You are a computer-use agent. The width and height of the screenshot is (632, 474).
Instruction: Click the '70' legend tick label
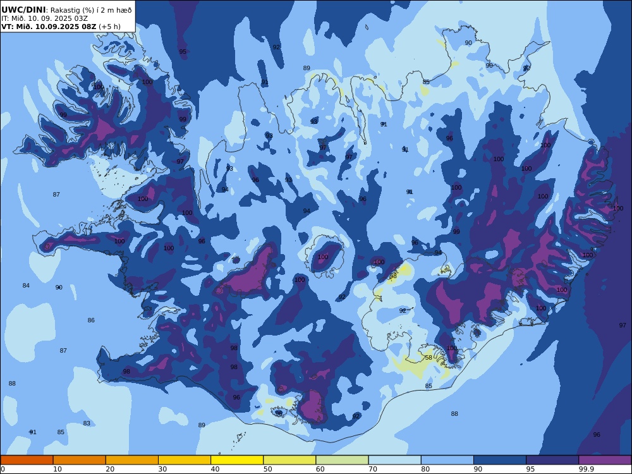(x=373, y=469)
